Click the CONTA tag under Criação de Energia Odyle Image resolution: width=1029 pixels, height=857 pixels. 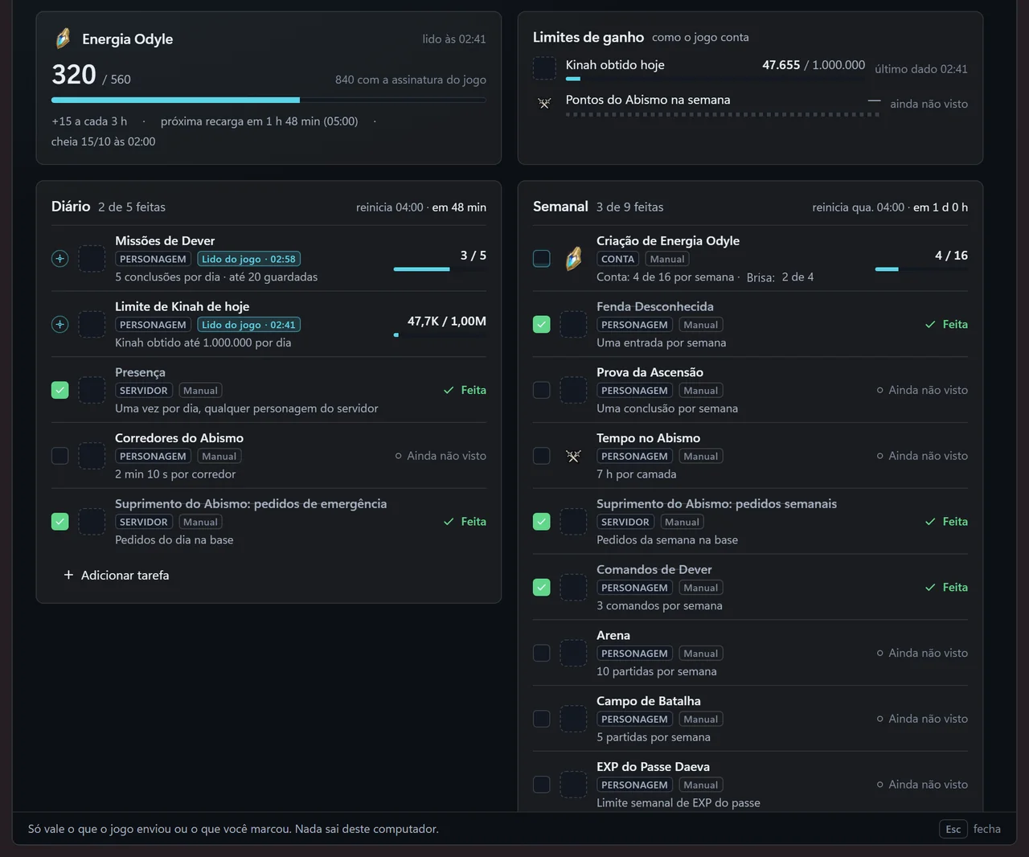pos(617,259)
